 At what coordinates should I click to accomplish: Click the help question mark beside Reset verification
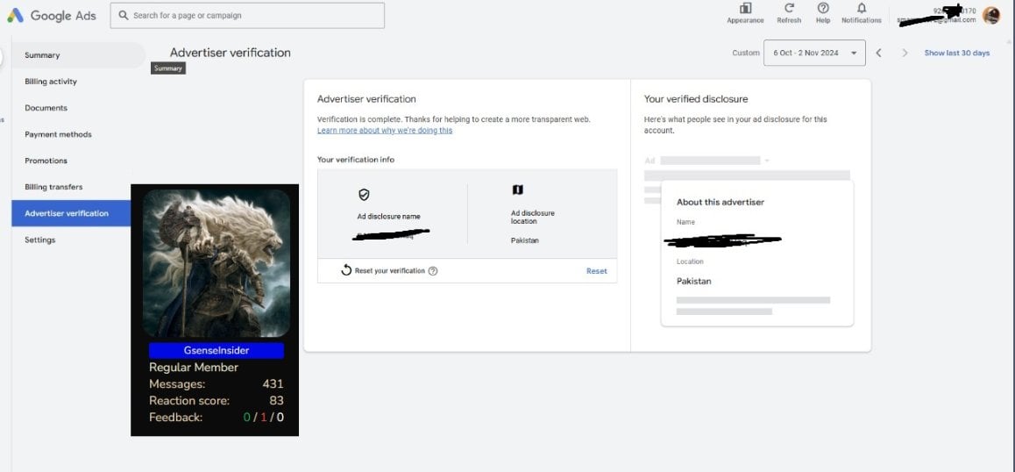(433, 271)
